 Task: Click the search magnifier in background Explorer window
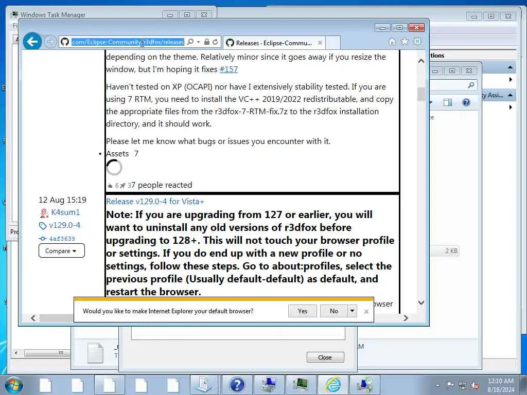coord(471,85)
